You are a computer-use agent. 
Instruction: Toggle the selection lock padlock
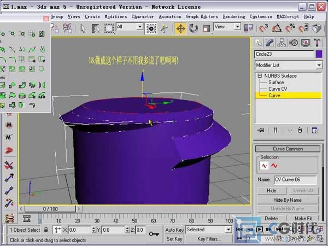46,230
